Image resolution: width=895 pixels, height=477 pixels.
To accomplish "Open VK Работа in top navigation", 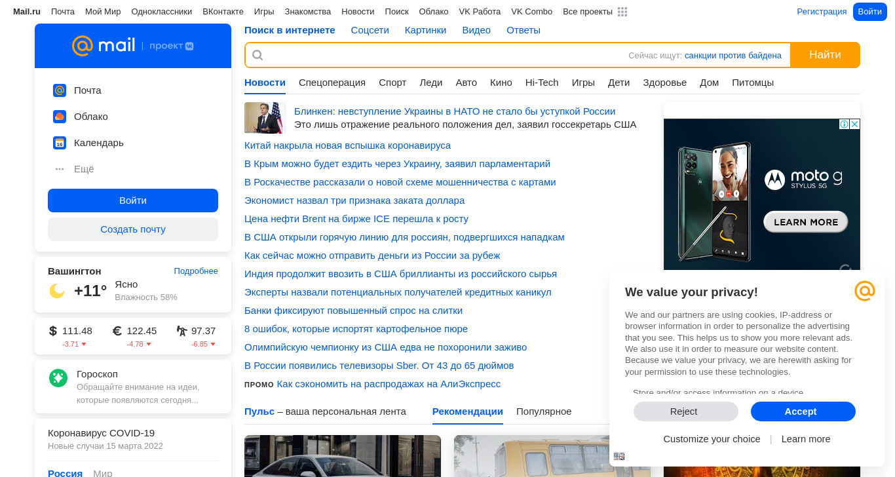I will click(x=480, y=12).
